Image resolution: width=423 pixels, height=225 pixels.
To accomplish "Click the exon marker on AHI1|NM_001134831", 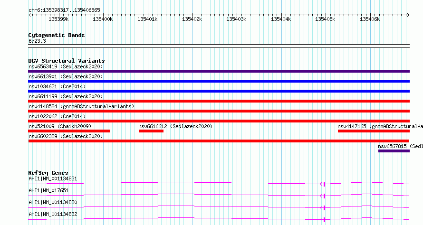I will point(324,184).
